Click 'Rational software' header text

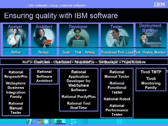pyautogui.click(x=73, y=6)
